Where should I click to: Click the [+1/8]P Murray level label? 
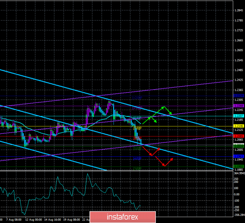point(137,108)
